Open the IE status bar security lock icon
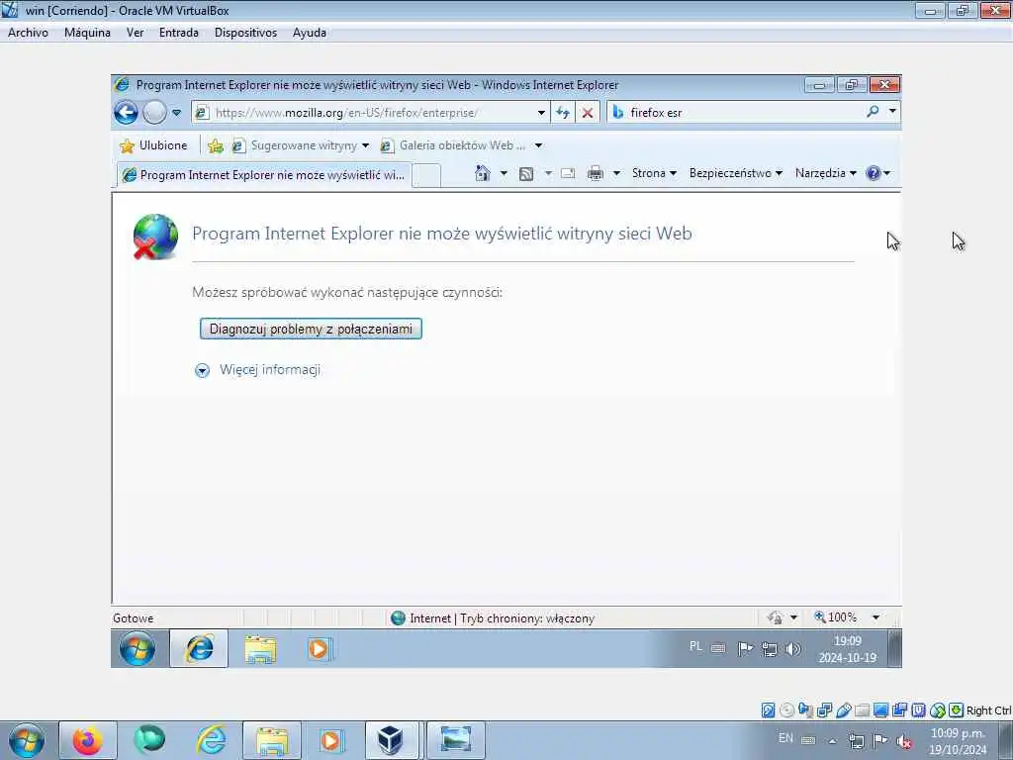The image size is (1013, 760). tap(776, 617)
